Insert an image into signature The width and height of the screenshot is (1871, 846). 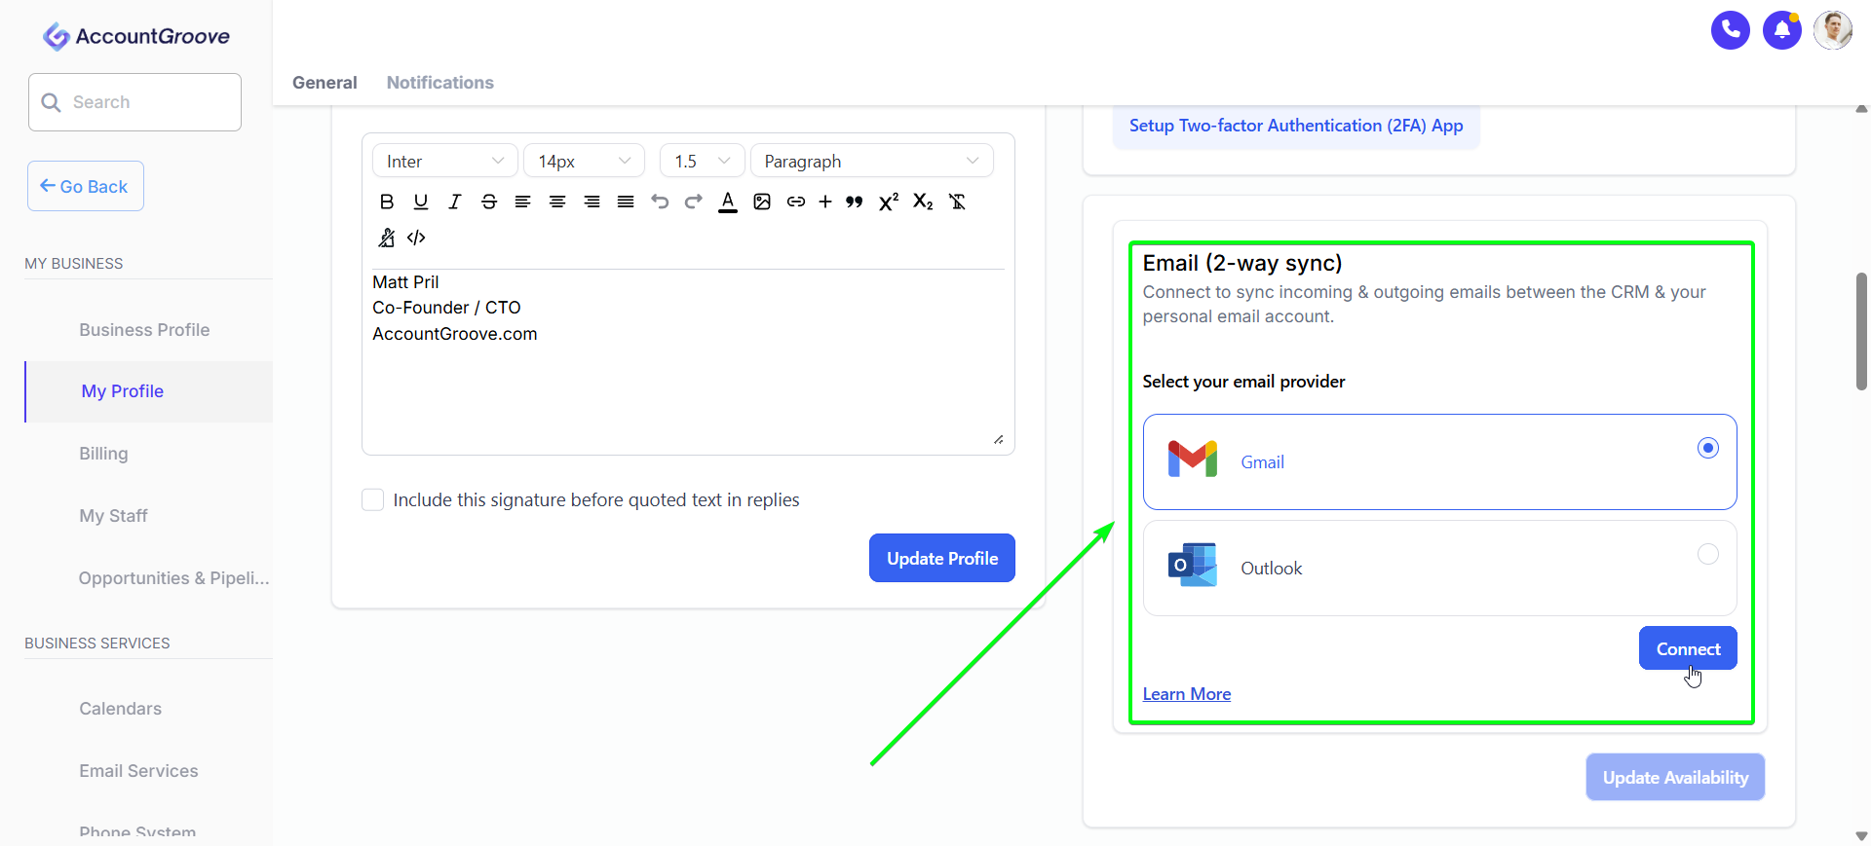pyautogui.click(x=762, y=202)
